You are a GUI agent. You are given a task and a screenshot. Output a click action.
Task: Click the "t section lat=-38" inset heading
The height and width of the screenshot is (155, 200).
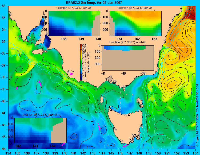pyautogui.click(x=74, y=8)
